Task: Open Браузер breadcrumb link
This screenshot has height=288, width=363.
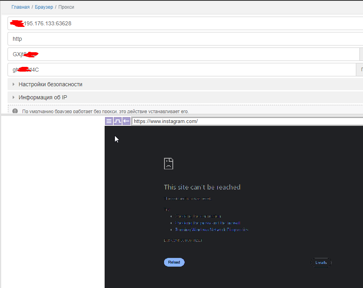Action: click(44, 7)
